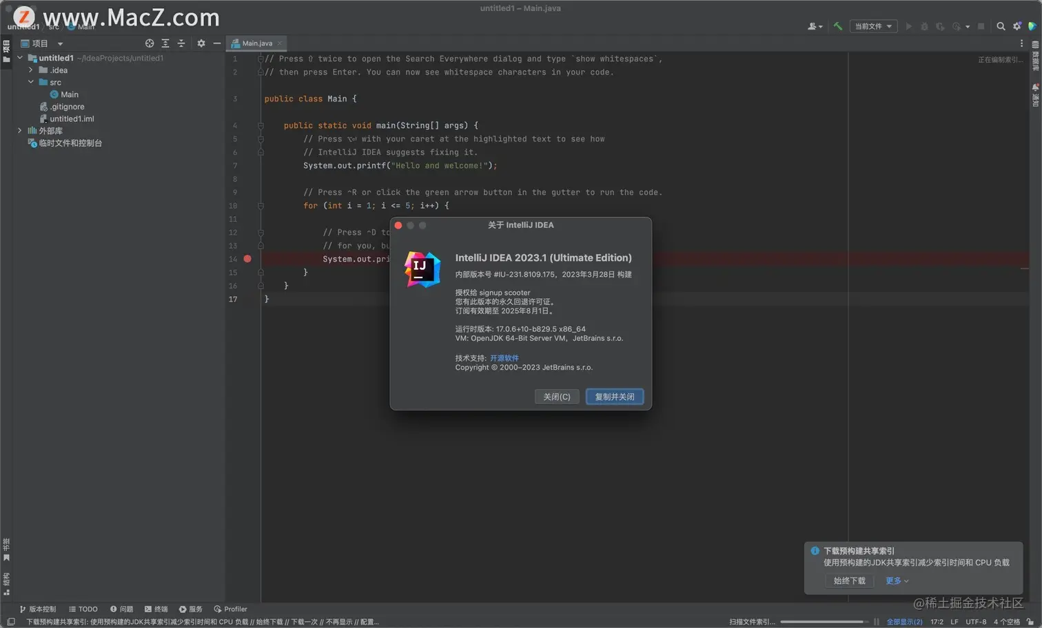Viewport: 1042px width, 628px height.
Task: Click the 17:2 caret position in status bar
Action: [x=937, y=622]
